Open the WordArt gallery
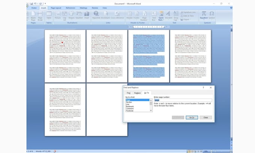 click(168, 16)
